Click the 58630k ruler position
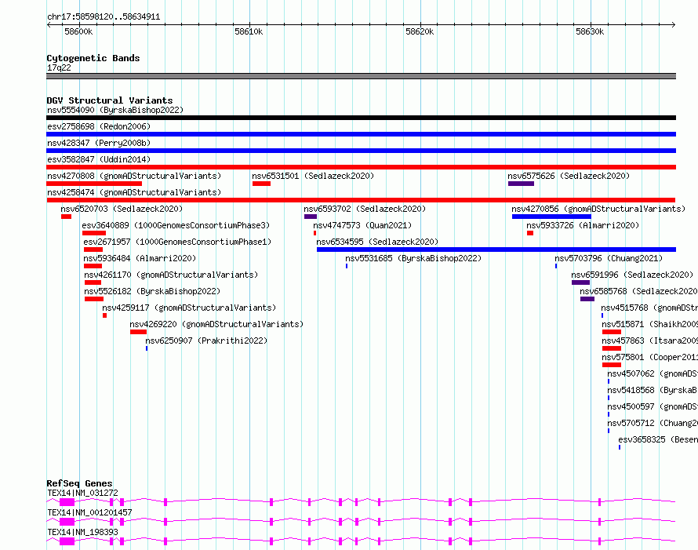Image resolution: width=698 pixels, height=550 pixels. pyautogui.click(x=590, y=31)
